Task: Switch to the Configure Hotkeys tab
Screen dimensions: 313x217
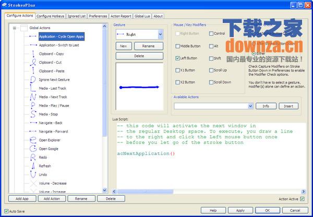Action: [x=50, y=16]
